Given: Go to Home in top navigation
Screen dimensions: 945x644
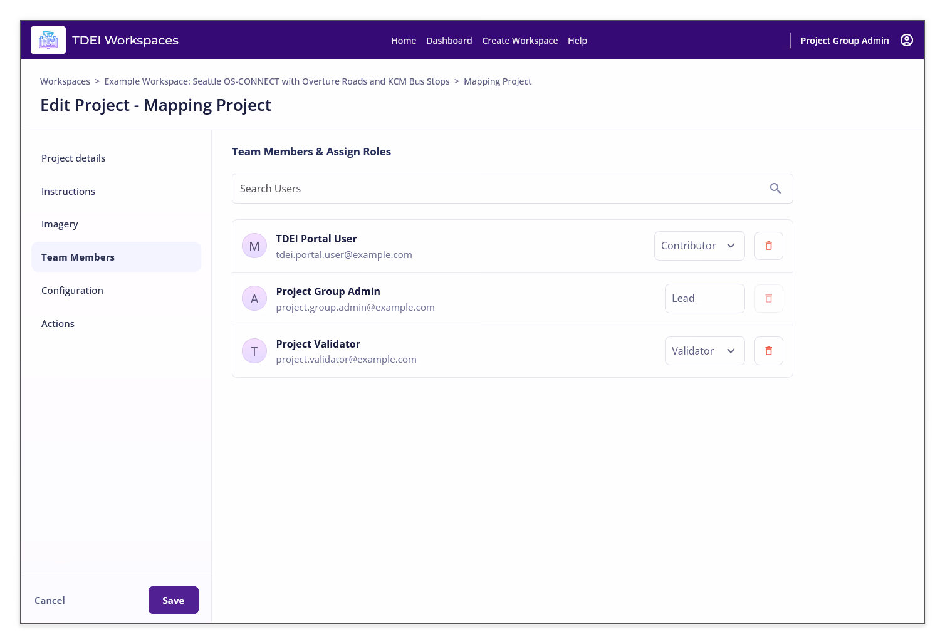Looking at the screenshot, I should [404, 41].
